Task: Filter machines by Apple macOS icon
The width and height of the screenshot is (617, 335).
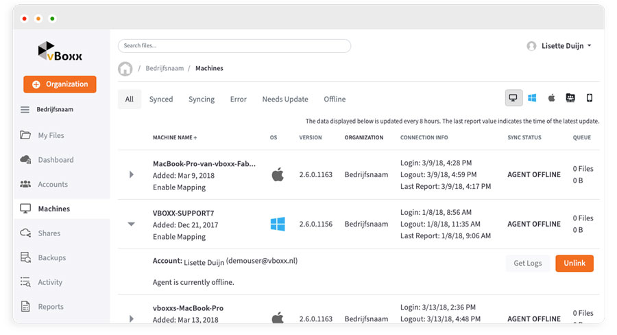Action: [551, 98]
